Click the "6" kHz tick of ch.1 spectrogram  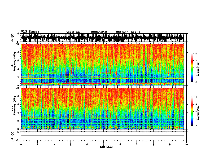[x=19, y=61]
